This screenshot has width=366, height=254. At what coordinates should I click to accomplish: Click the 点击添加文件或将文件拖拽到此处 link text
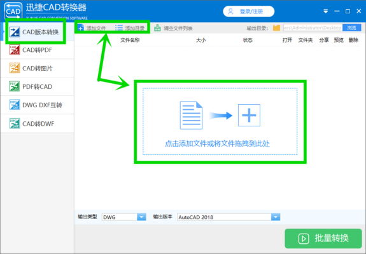click(217, 144)
